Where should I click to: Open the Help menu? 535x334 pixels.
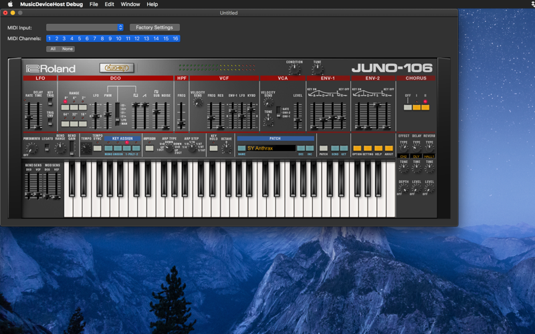[x=152, y=4]
